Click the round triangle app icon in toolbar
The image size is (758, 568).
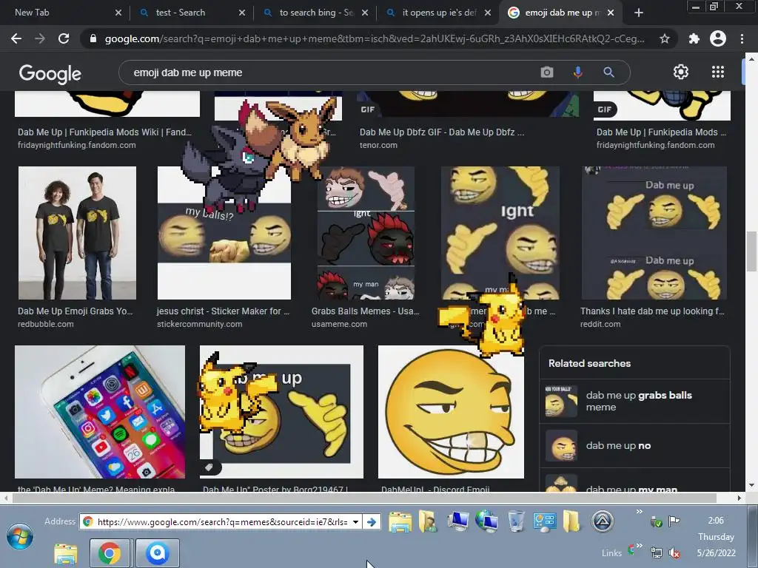pos(603,521)
